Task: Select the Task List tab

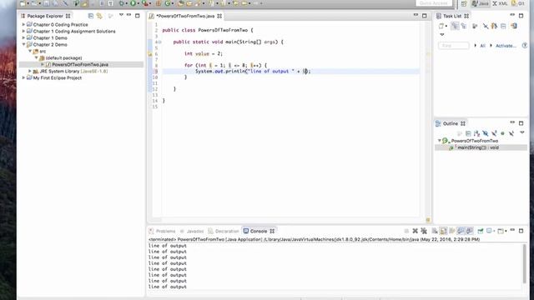Action: pos(452,16)
